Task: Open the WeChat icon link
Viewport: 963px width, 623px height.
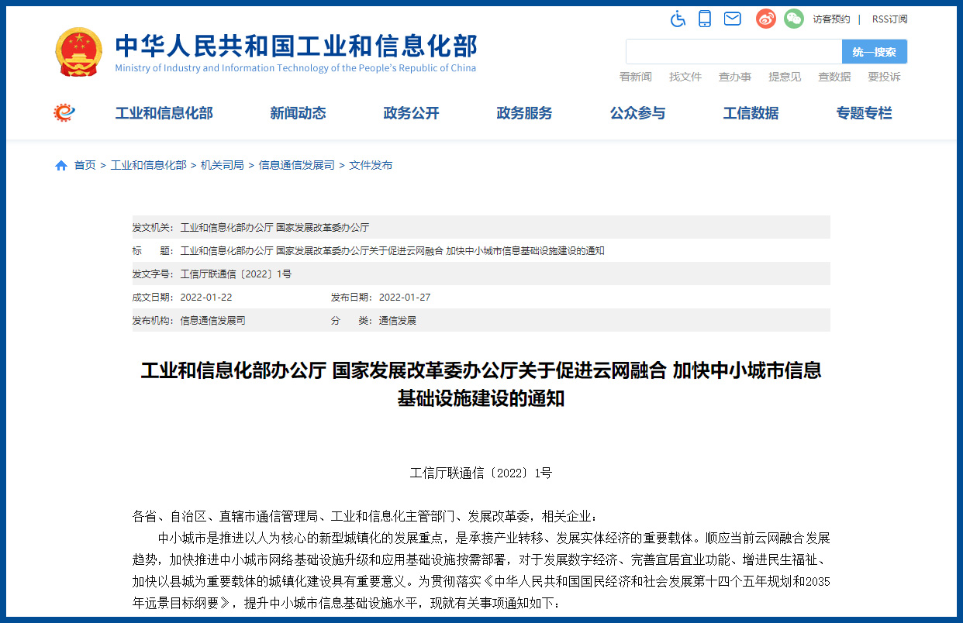Action: (x=793, y=19)
